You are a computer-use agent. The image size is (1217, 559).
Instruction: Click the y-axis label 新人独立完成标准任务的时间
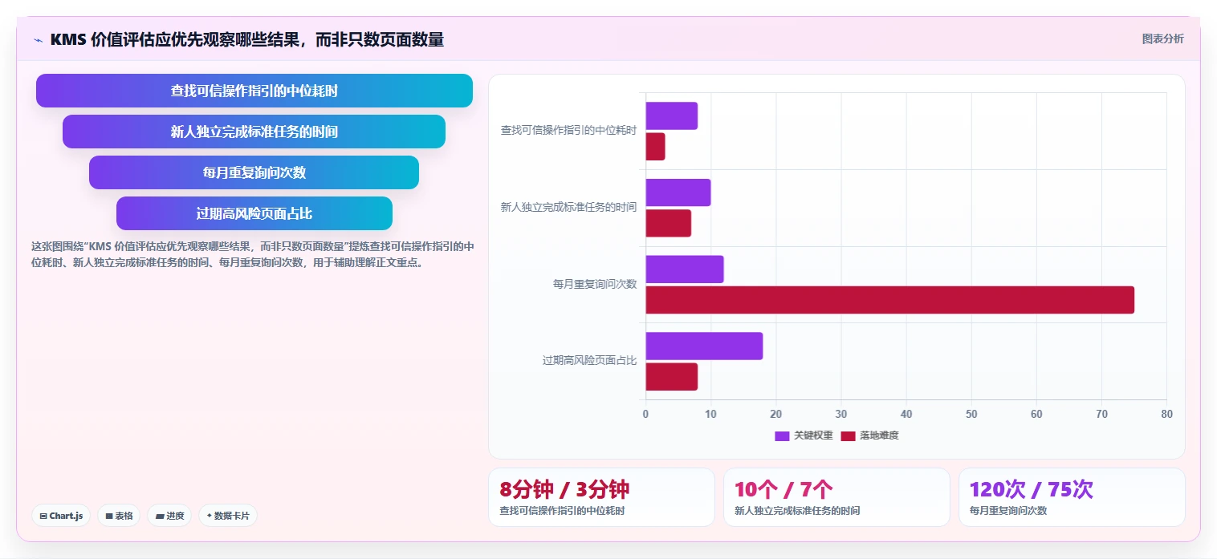[568, 207]
